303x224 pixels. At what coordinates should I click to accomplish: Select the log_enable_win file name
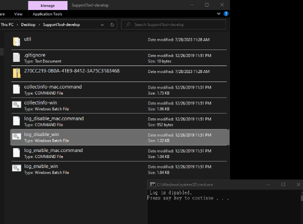41,166
